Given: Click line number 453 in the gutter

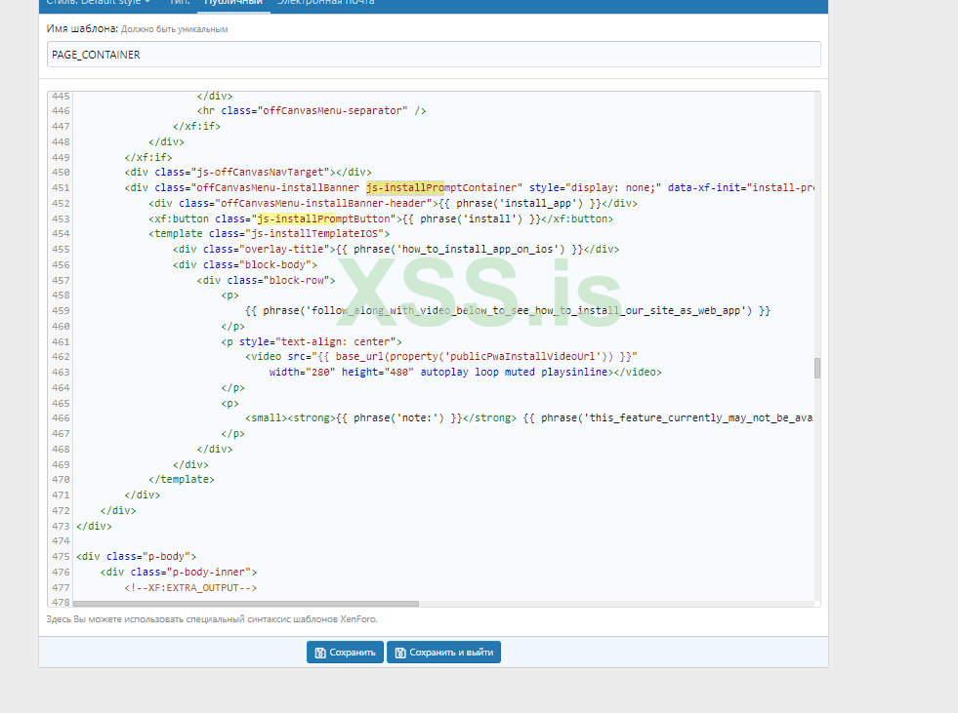Looking at the screenshot, I should click(61, 218).
